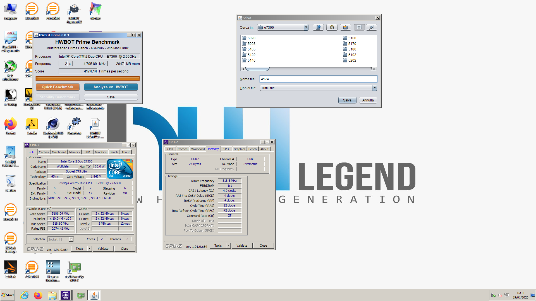Open the 3DMark 11 desktop shortcut
Screen dimensions: 536x301
coord(10,212)
